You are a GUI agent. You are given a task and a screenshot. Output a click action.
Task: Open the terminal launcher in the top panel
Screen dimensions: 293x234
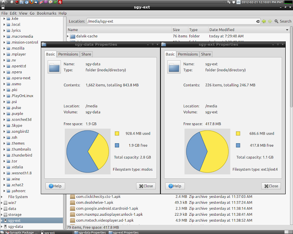pos(17,2)
